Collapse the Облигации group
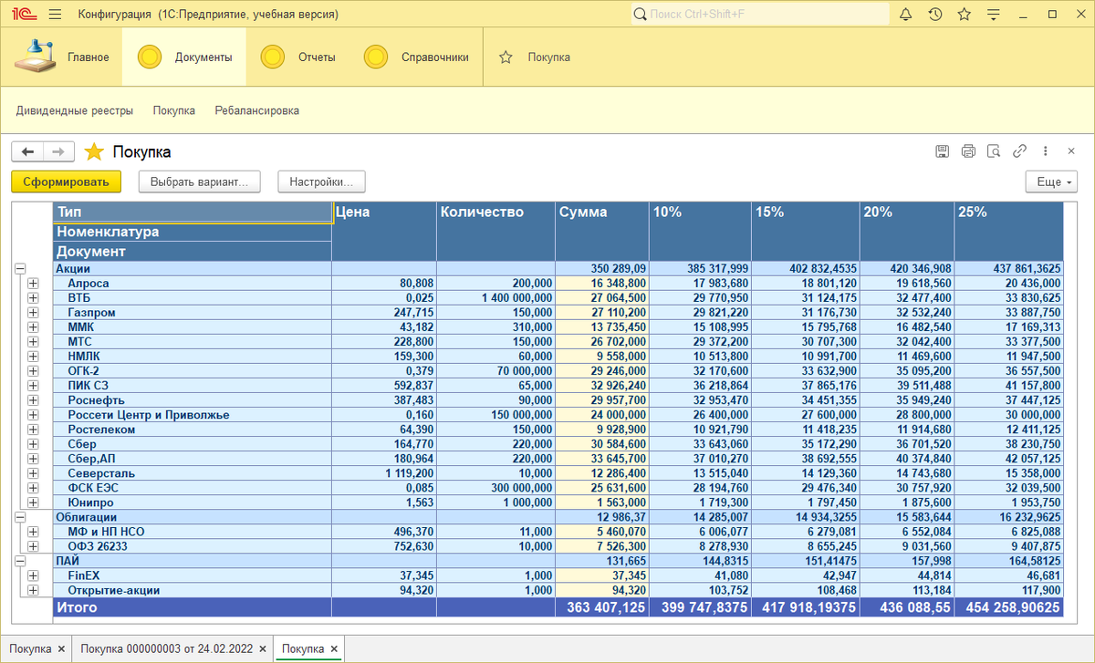Image resolution: width=1095 pixels, height=663 pixels. 19,517
